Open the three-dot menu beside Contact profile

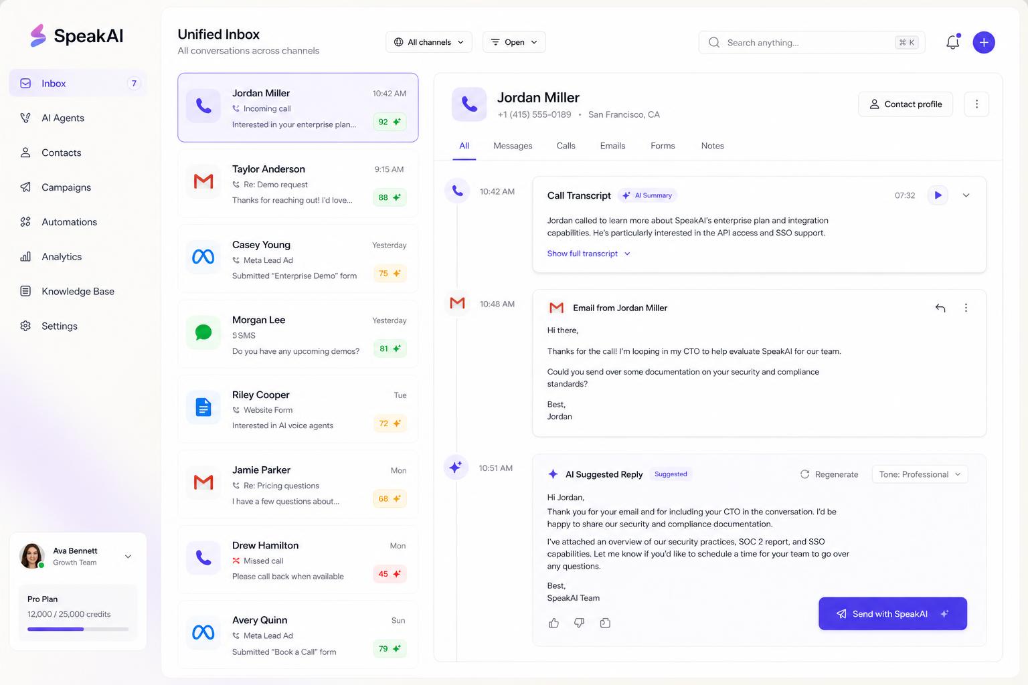coord(976,104)
